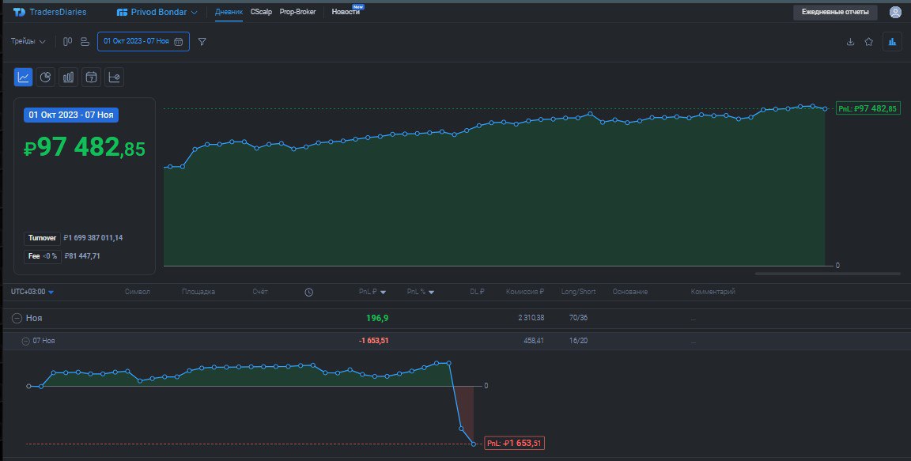Click the Комиссия ₽ column header
This screenshot has width=911, height=461.
(x=524, y=292)
